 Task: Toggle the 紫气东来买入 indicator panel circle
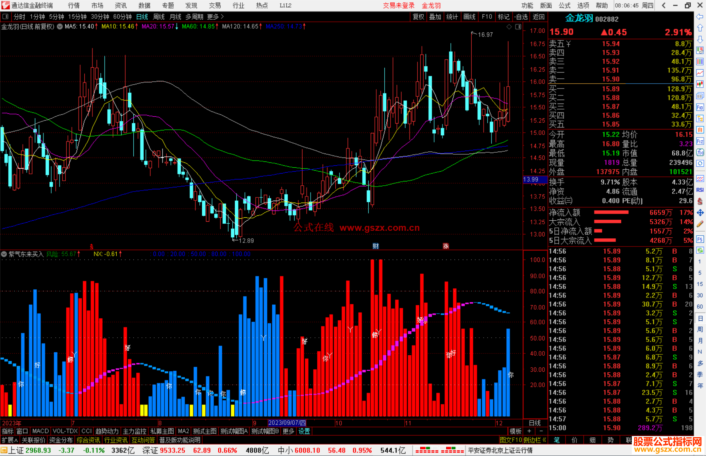click(x=4, y=254)
